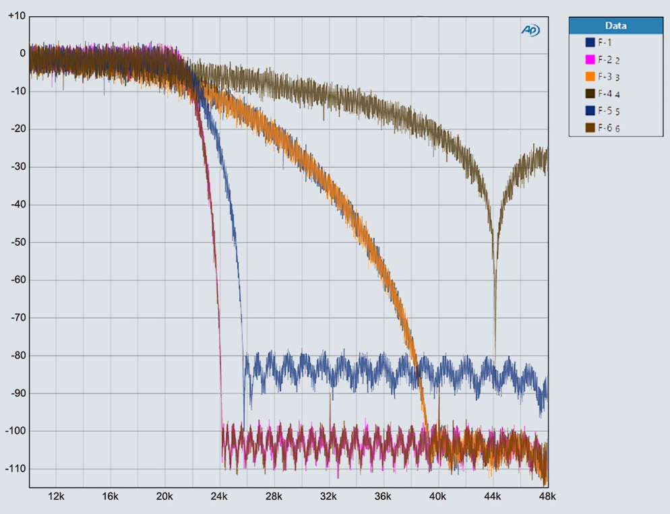Choose the brown F-6 color swatch
The height and width of the screenshot is (514, 670).
click(590, 127)
